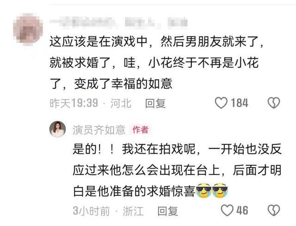The width and height of the screenshot is (296, 226).
Task: Click the 作者 author badge
Action: [141, 130]
